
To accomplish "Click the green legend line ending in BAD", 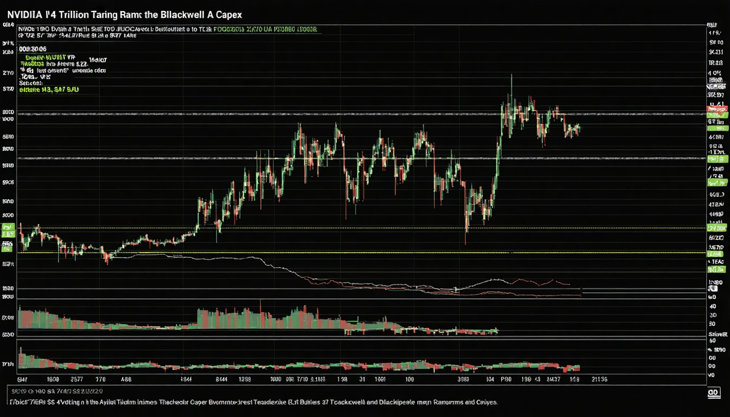I will coord(49,91).
